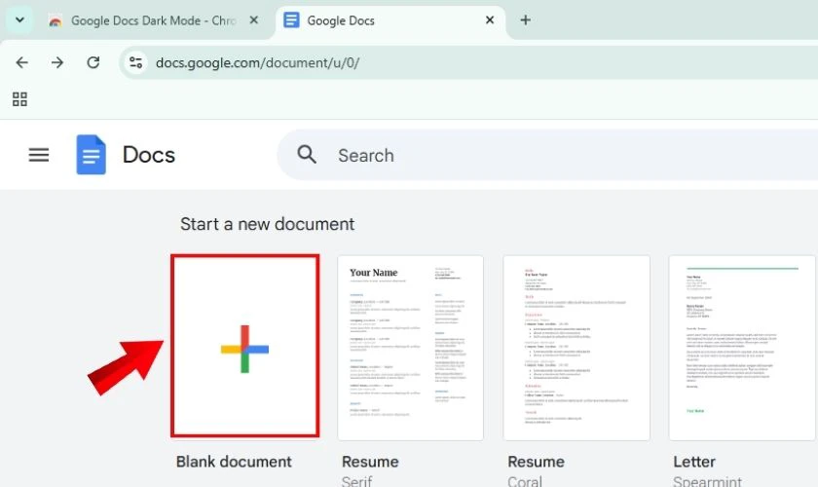Click the Resume label above Serif
This screenshot has height=487, width=818.
click(370, 462)
